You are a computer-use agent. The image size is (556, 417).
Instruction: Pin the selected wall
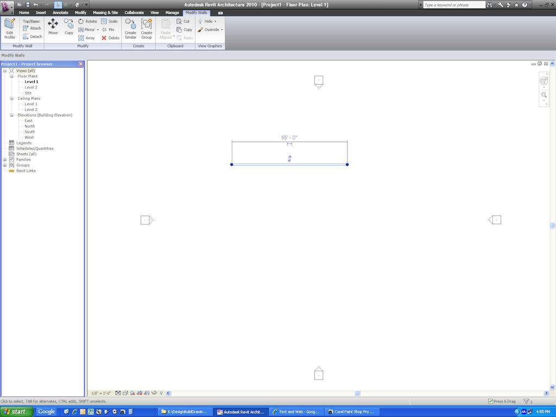point(108,30)
